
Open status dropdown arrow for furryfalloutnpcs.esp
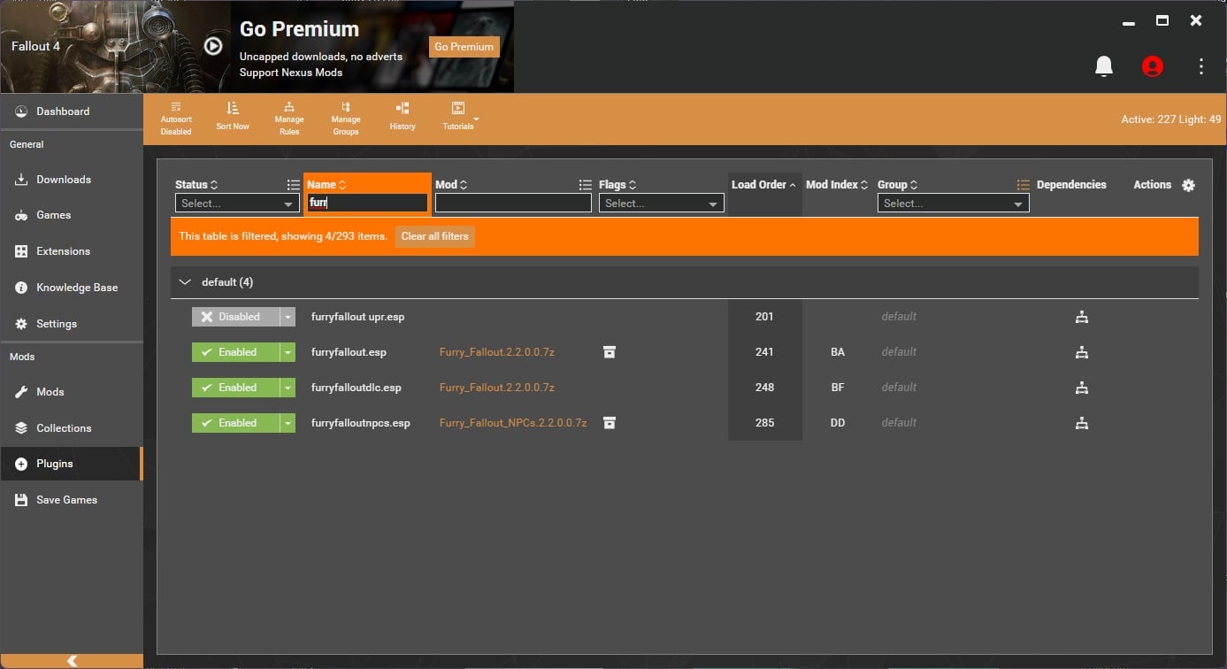click(x=288, y=423)
